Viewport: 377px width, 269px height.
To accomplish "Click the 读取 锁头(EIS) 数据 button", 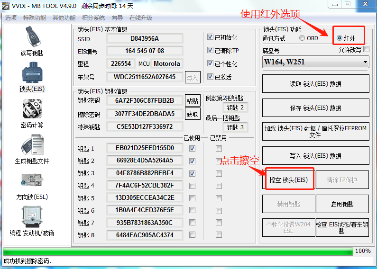I will [315, 84].
